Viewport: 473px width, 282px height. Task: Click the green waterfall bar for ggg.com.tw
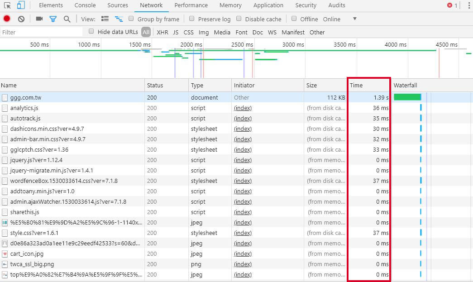coord(407,97)
